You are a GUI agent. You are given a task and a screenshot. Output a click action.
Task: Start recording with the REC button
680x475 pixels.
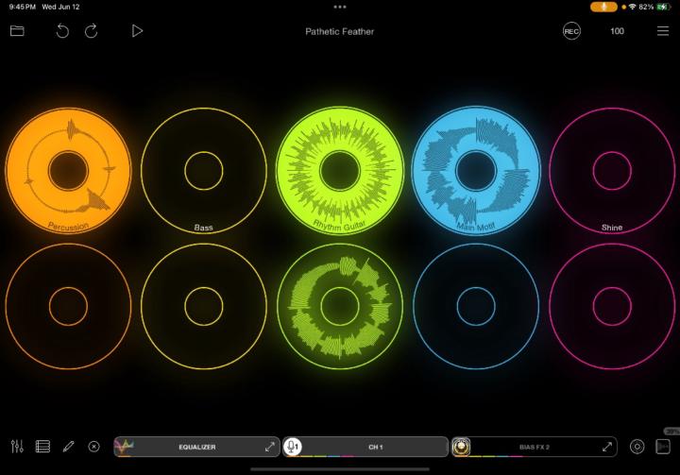tap(571, 31)
